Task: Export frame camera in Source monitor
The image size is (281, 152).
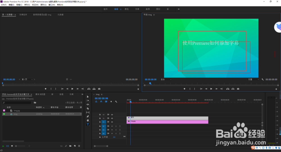Action: pyautogui.click(x=99, y=89)
